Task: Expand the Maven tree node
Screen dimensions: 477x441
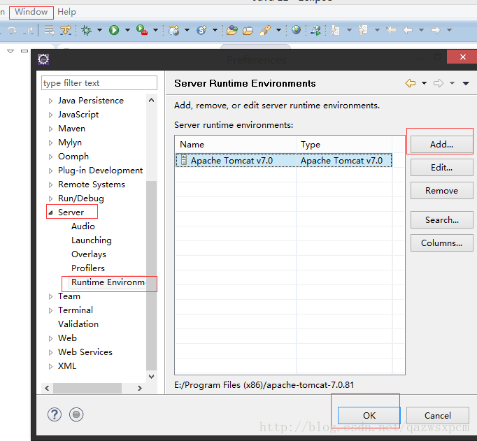Action: coord(50,129)
